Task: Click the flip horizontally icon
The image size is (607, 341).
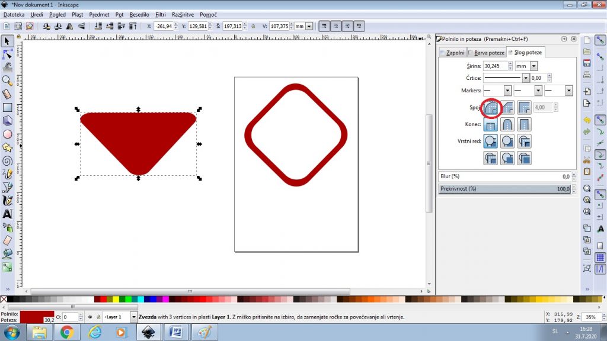Action: [x=70, y=26]
